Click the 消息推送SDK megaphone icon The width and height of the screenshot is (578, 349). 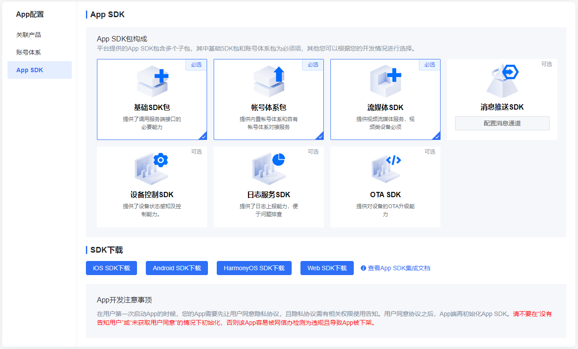click(x=502, y=81)
